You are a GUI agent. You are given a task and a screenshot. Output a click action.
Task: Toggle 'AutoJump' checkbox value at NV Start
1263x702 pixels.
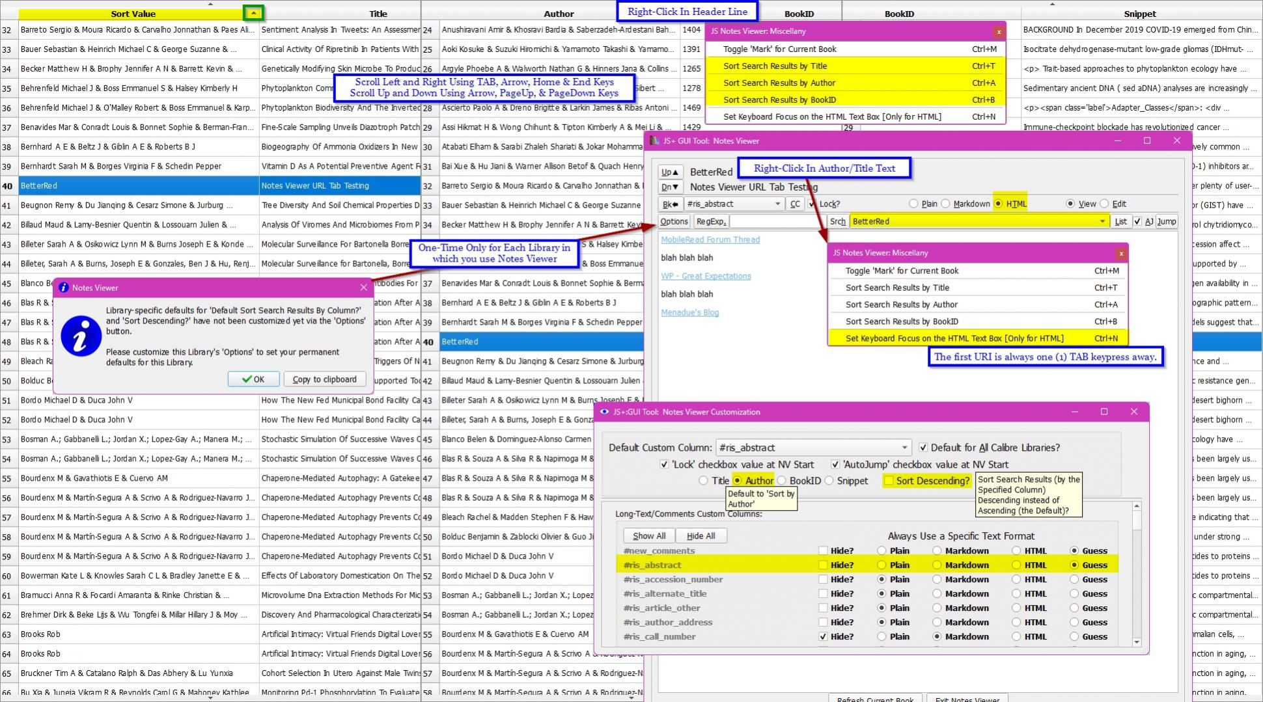click(835, 465)
